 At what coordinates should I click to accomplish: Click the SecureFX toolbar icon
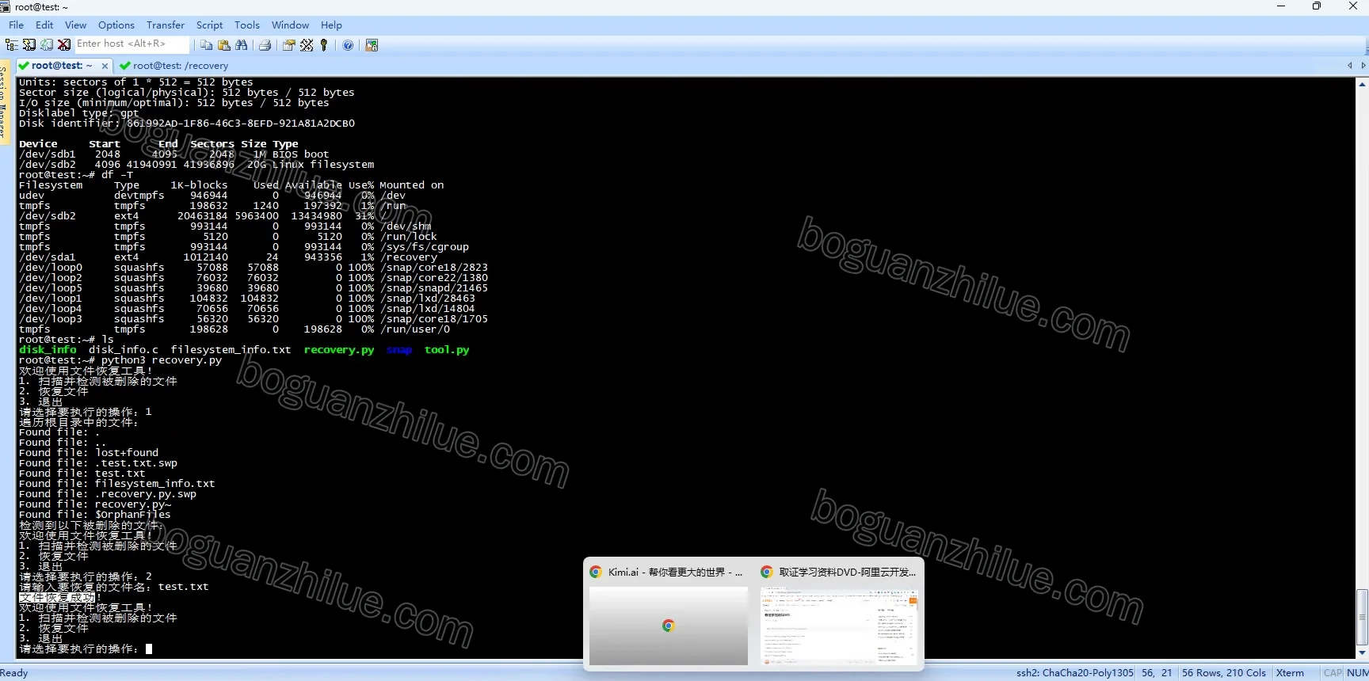point(372,45)
